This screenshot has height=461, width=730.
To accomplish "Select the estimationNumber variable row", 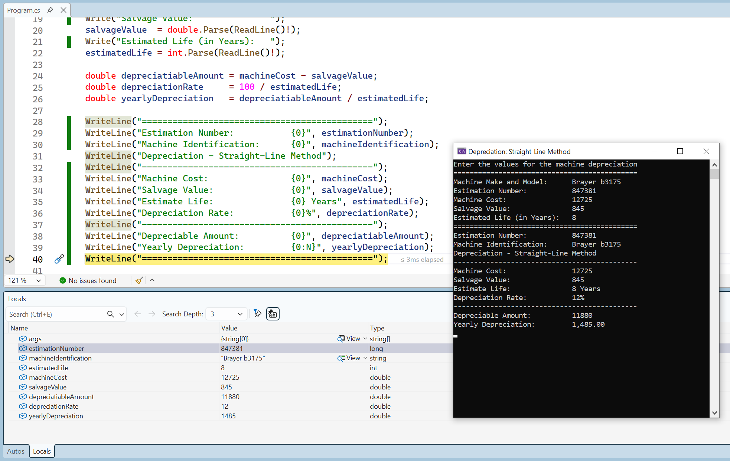I will tap(230, 348).
